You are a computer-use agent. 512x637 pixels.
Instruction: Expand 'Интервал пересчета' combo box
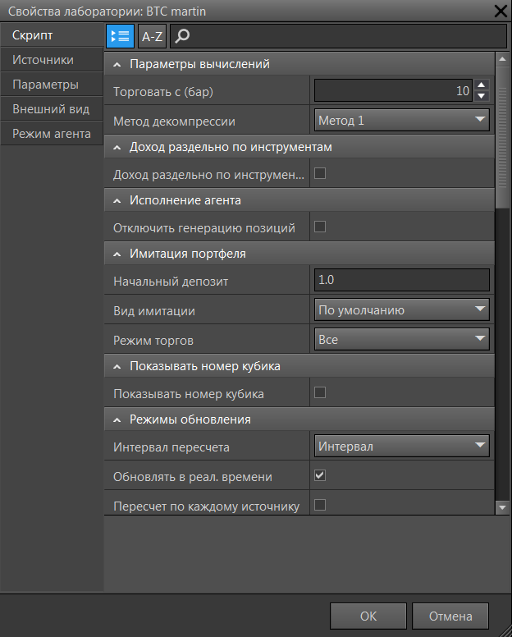pyautogui.click(x=402, y=446)
